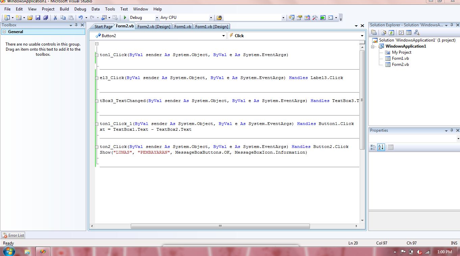Click the vertical scrollbar thumb in code editor
Screen dimensions: 460x256
pos(362,100)
